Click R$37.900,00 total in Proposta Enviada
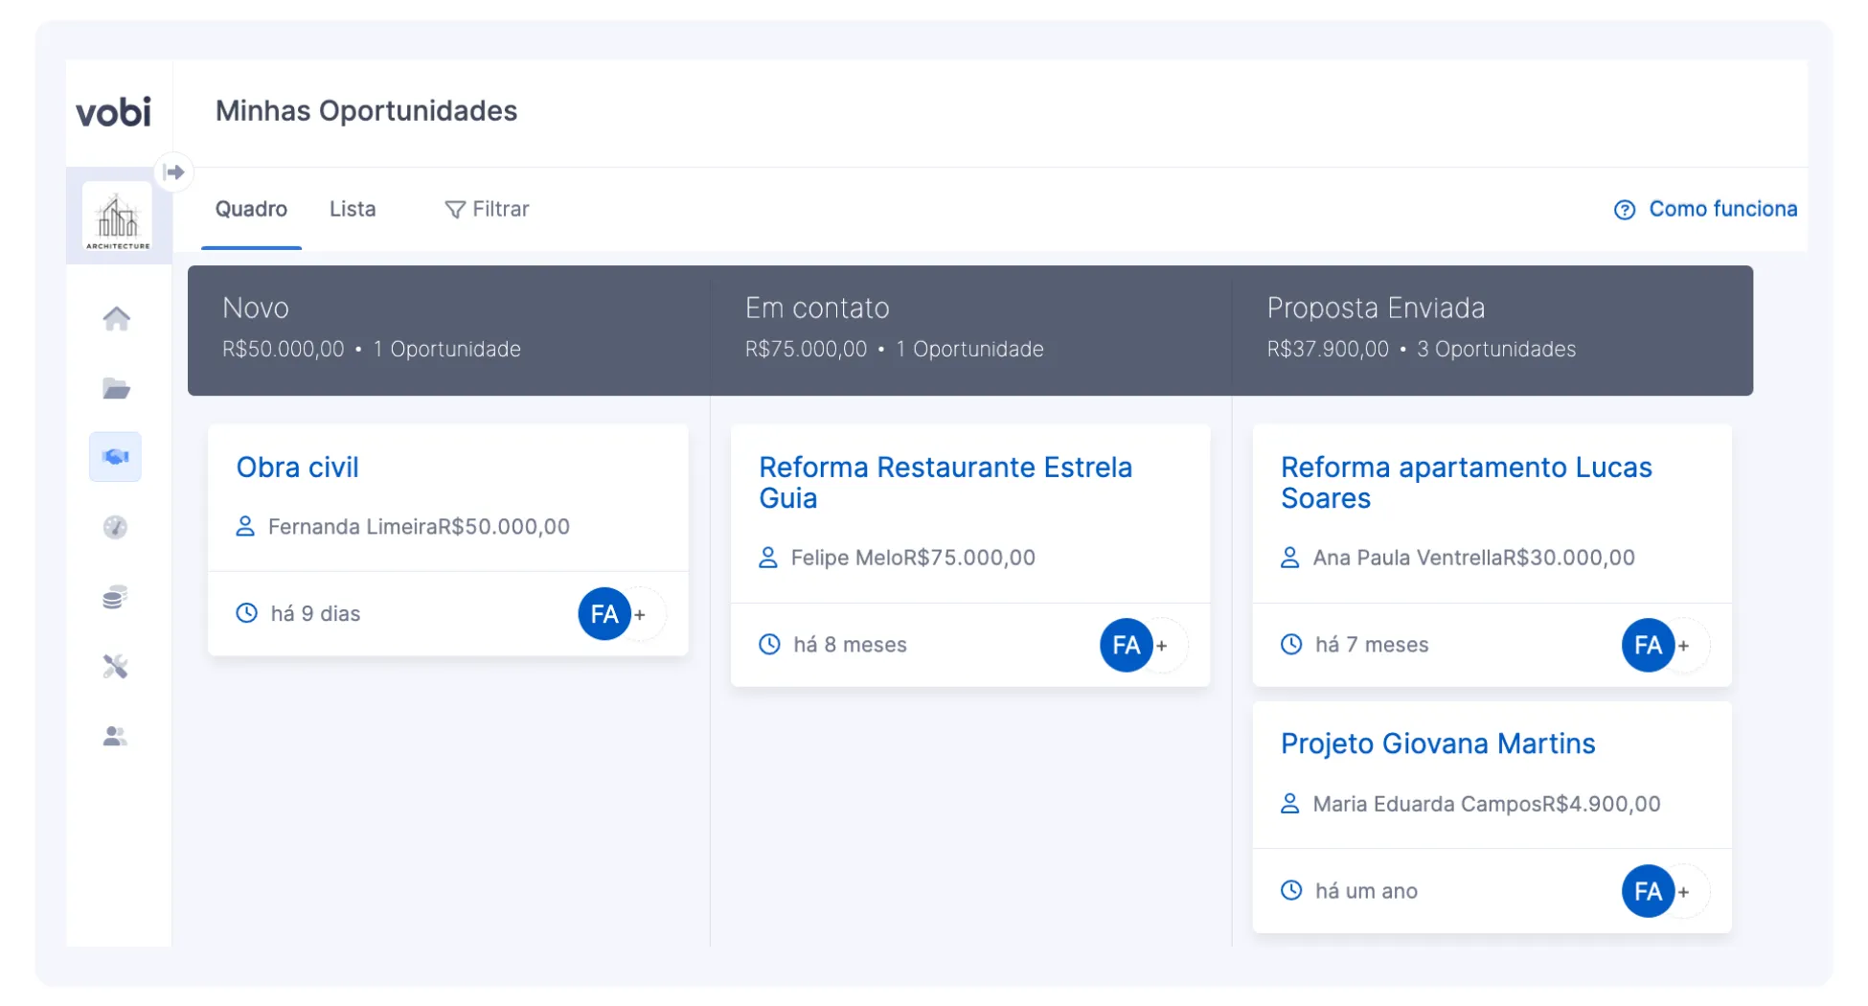The height and width of the screenshot is (1006, 1868). [1328, 350]
